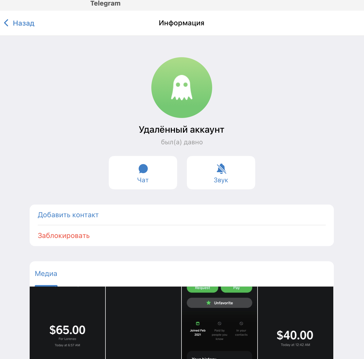
Task: Open the Unfavorite screenshot media thumbnail
Action: (220, 323)
